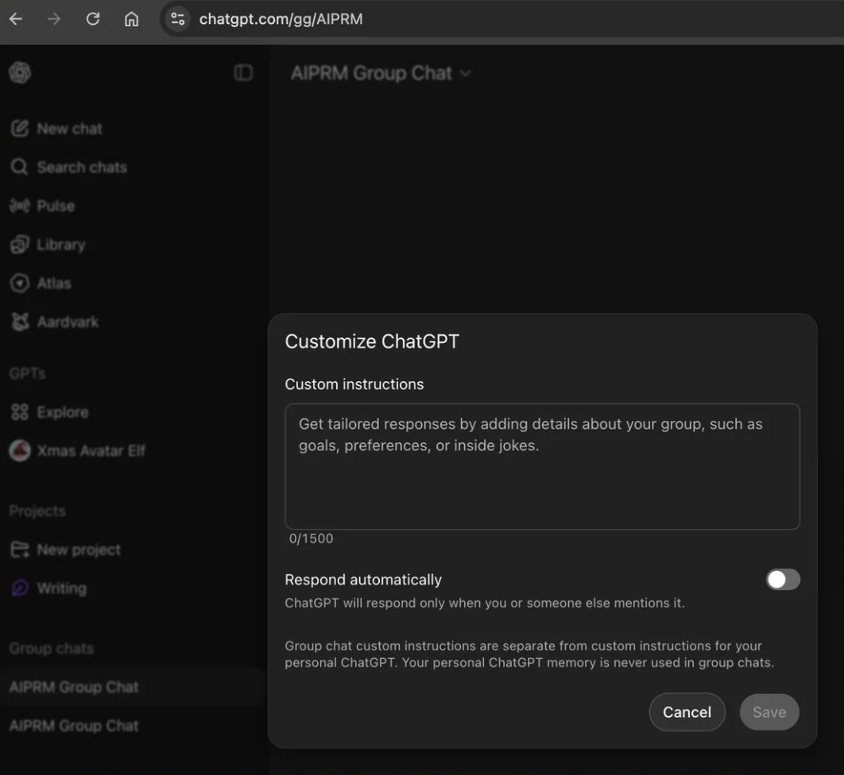Image resolution: width=844 pixels, height=775 pixels.
Task: Click the ChatGPT logo
Action: pos(20,71)
